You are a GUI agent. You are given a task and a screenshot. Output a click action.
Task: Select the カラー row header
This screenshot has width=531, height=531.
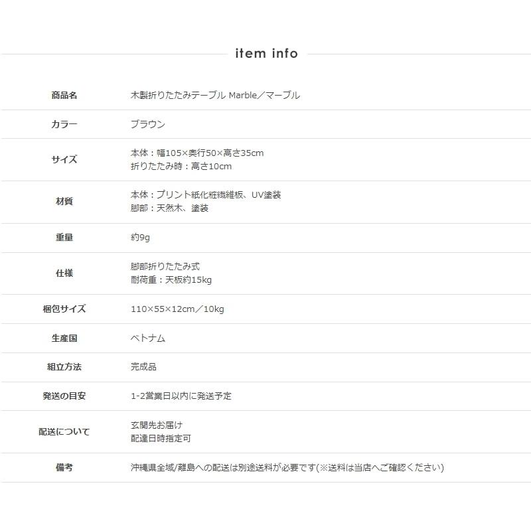pos(66,124)
